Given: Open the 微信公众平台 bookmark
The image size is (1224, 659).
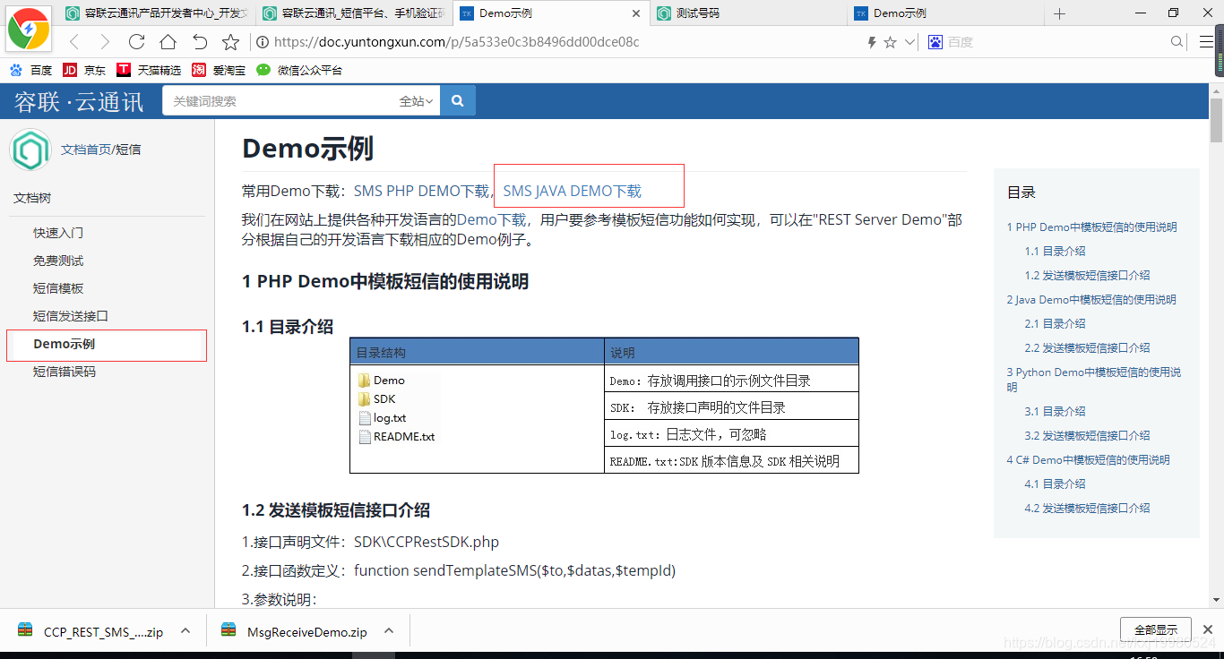Looking at the screenshot, I should pyautogui.click(x=299, y=70).
